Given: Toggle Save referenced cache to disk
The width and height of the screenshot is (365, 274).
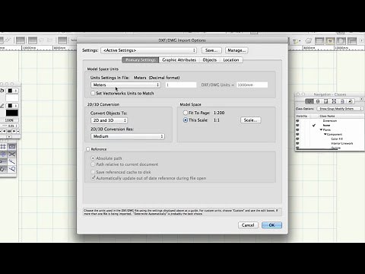Looking at the screenshot, I should click(x=93, y=172).
